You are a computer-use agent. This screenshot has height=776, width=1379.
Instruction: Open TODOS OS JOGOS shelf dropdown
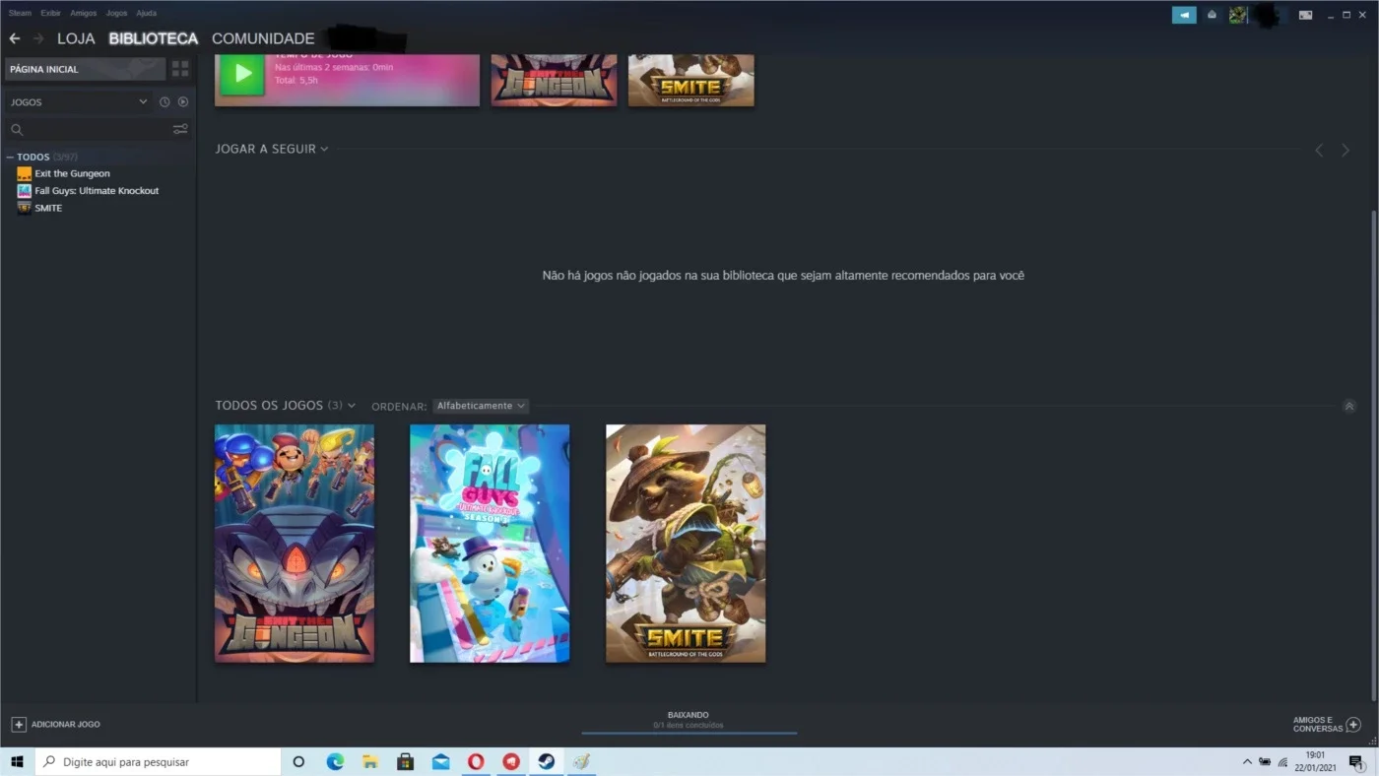tap(352, 406)
